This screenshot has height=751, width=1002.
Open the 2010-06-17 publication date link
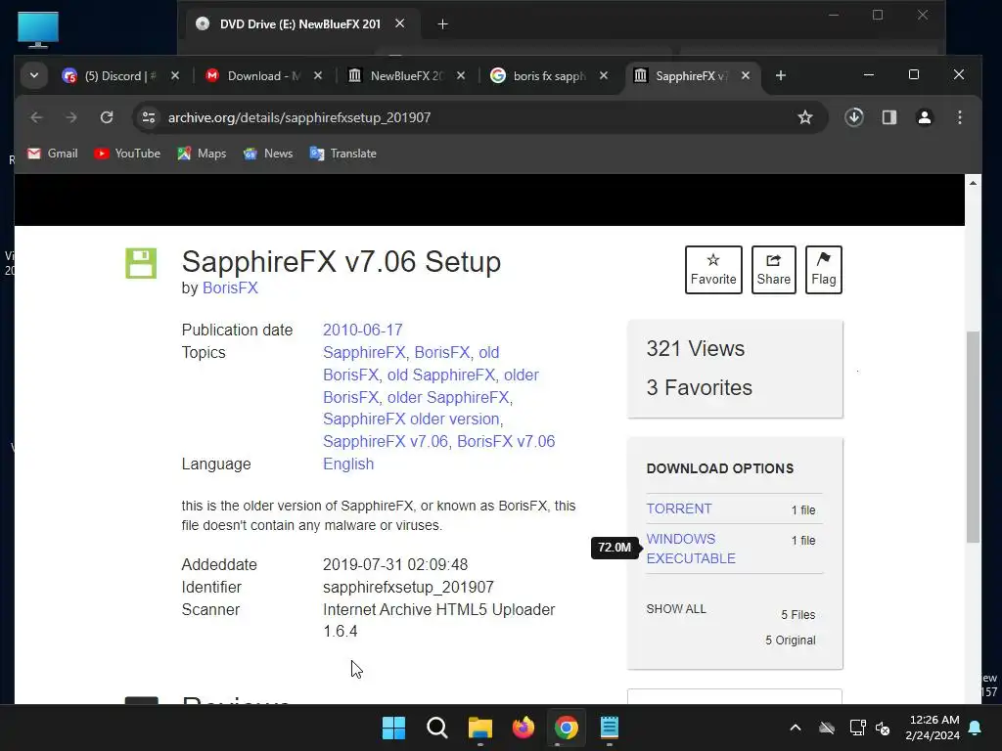[362, 331]
